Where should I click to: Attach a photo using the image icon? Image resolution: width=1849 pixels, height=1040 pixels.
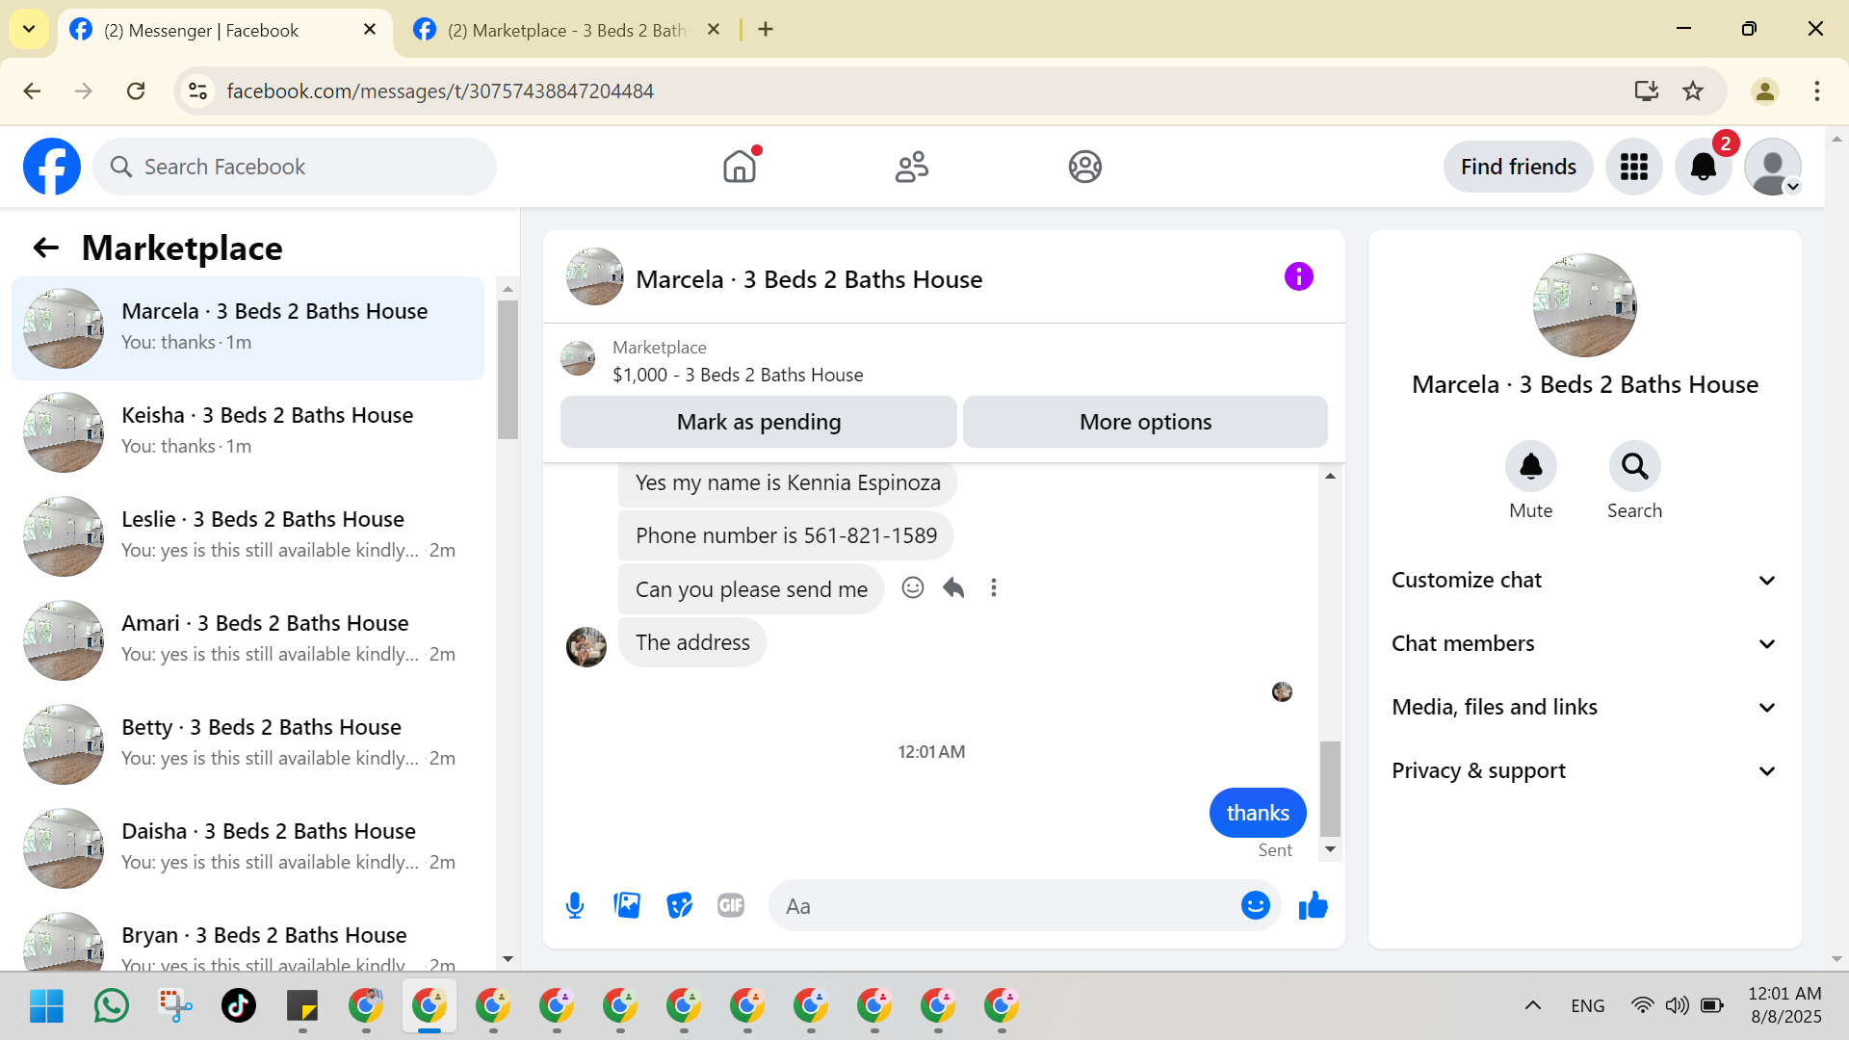click(627, 905)
